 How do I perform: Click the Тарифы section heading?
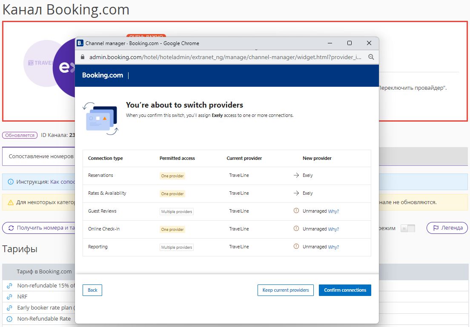(x=20, y=249)
